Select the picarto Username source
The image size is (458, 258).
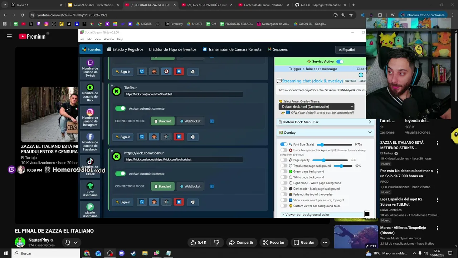tap(90, 210)
